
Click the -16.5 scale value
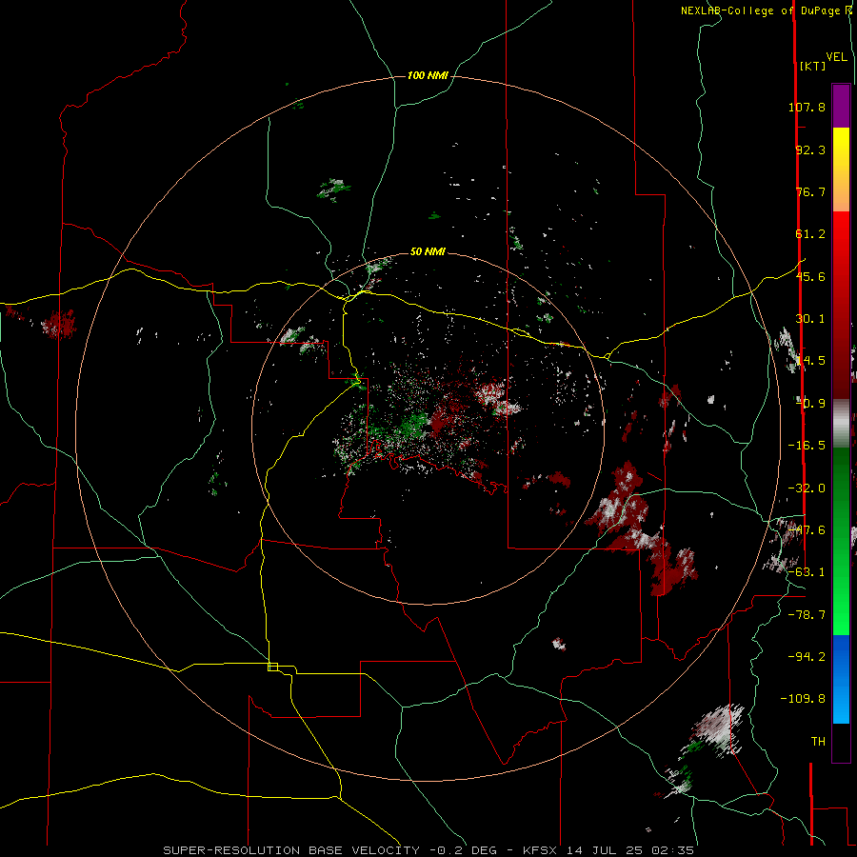(807, 446)
